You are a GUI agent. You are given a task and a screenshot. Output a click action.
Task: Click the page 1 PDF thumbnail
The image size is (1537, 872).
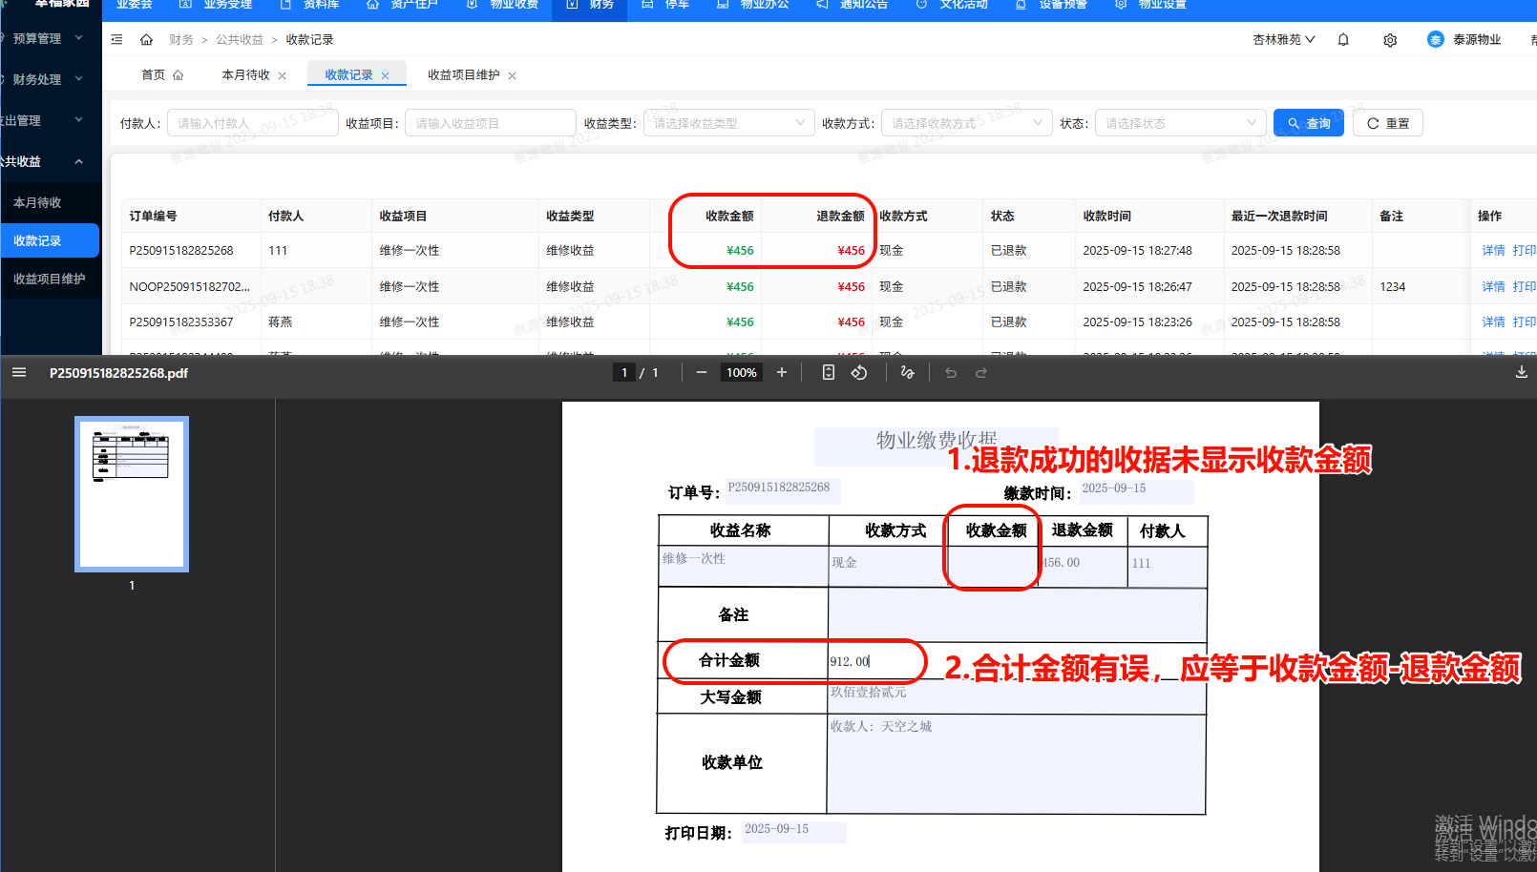pos(131,493)
